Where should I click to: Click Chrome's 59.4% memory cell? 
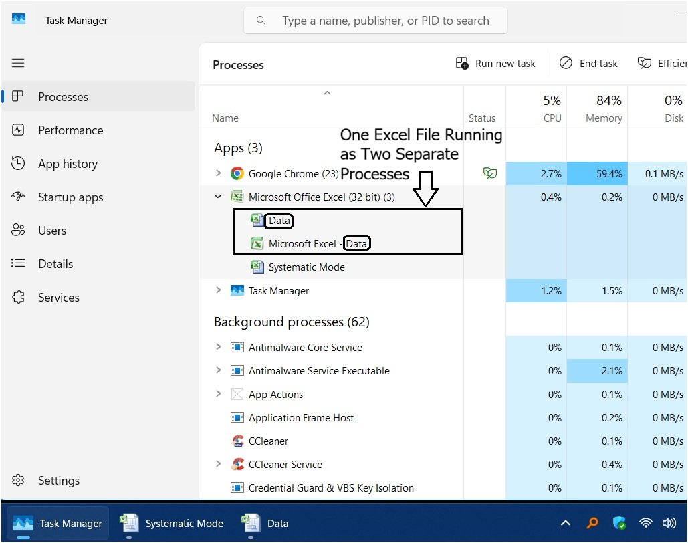pyautogui.click(x=597, y=173)
